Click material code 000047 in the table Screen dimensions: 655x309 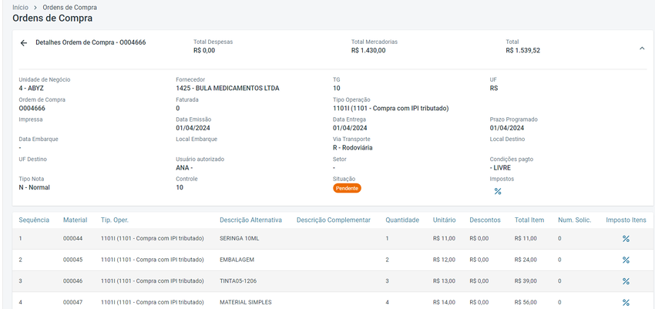tap(72, 302)
